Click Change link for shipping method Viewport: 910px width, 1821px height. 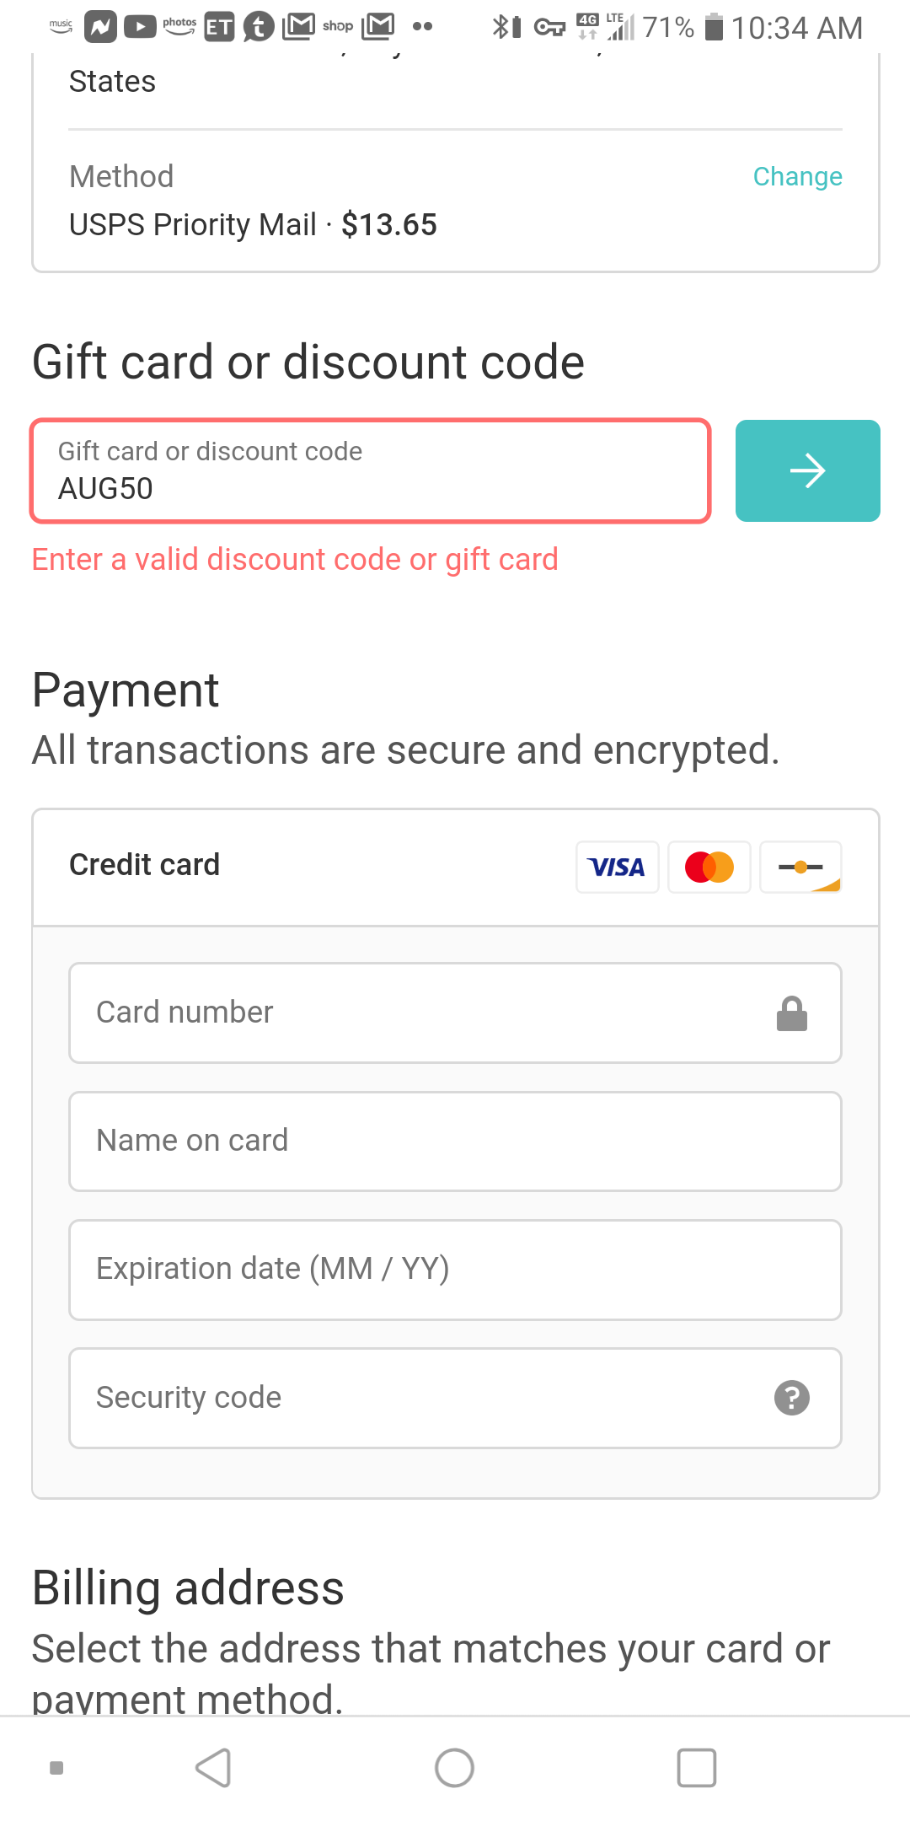pyautogui.click(x=797, y=176)
